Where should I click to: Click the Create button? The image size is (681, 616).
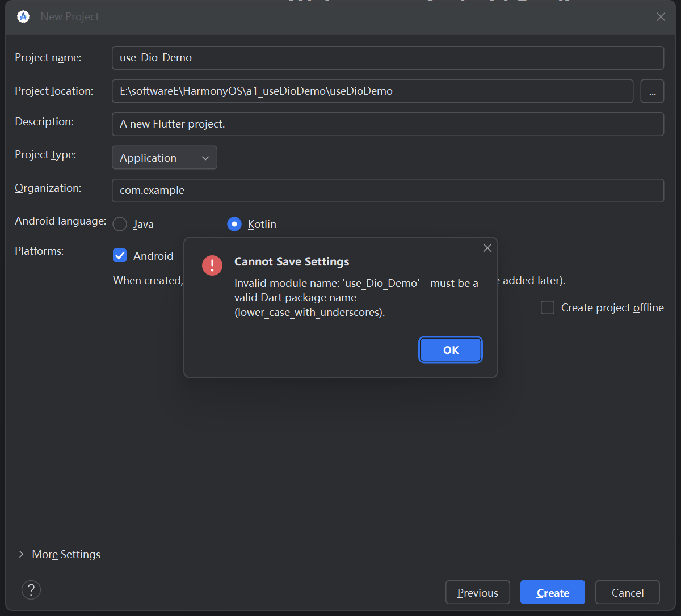pyautogui.click(x=553, y=592)
